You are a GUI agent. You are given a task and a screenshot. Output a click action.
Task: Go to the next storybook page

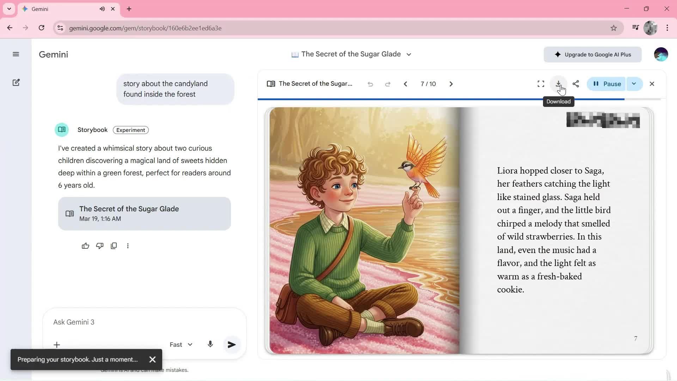coord(451,84)
